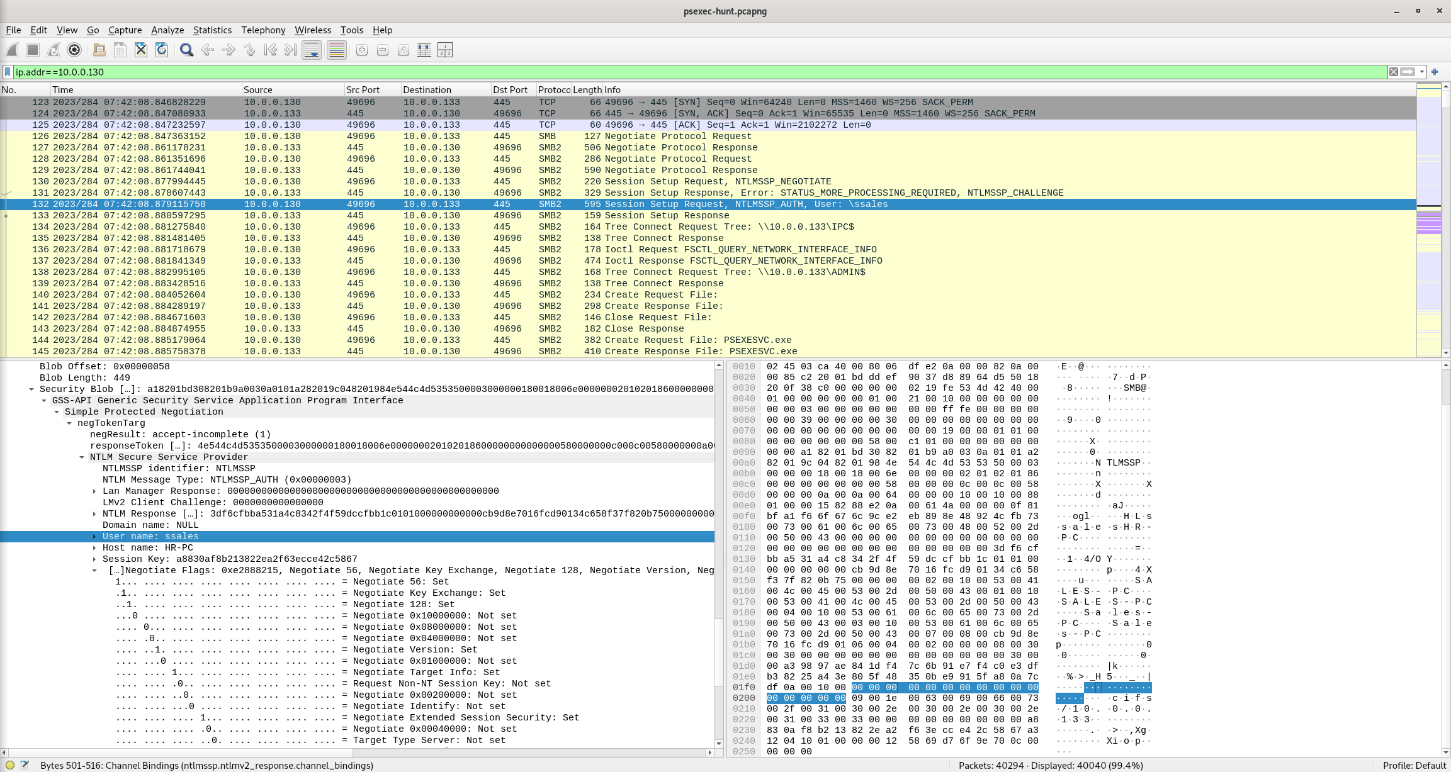Expand the Host name: HR-PC node
The width and height of the screenshot is (1451, 772).
[94, 547]
